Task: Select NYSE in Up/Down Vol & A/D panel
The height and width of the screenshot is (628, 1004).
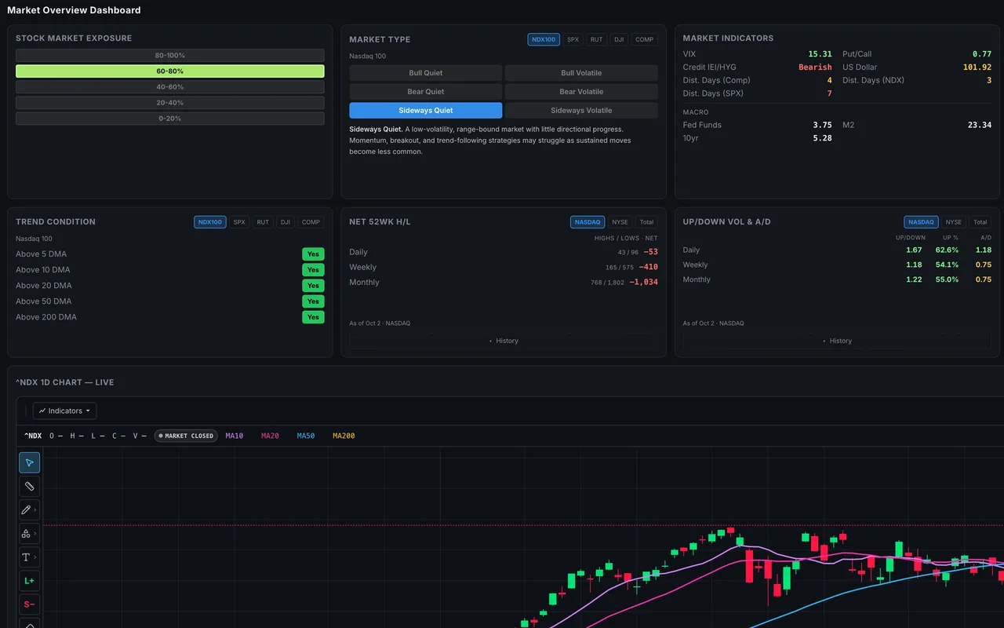Action: (953, 222)
